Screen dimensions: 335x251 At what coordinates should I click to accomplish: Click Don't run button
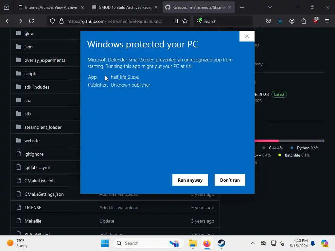point(230,180)
